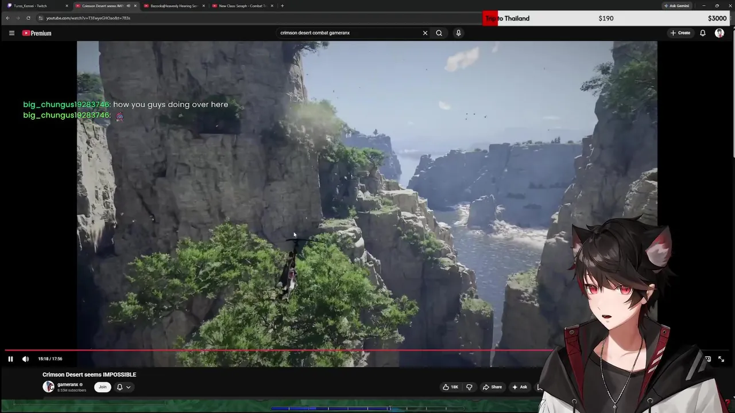735x413 pixels.
Task: Click the 8.55M subscribers text
Action: click(72, 390)
